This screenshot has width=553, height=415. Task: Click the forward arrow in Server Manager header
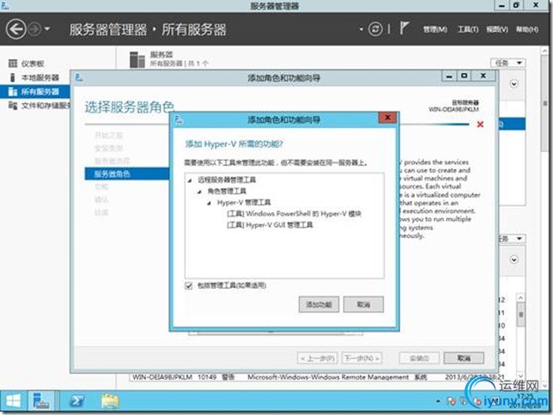point(34,29)
